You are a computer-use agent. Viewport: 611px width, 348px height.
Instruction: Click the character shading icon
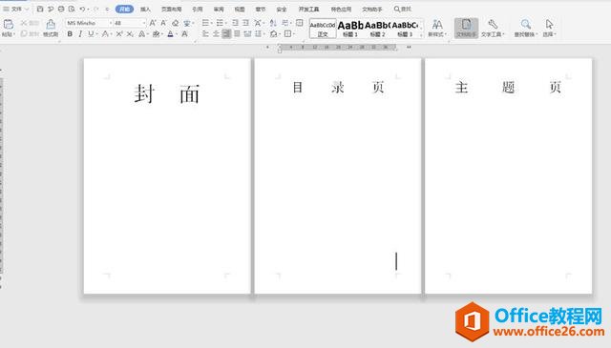pos(184,34)
